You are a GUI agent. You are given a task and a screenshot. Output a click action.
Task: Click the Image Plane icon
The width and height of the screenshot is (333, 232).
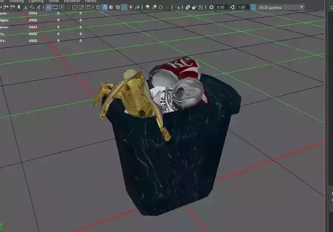26,7
